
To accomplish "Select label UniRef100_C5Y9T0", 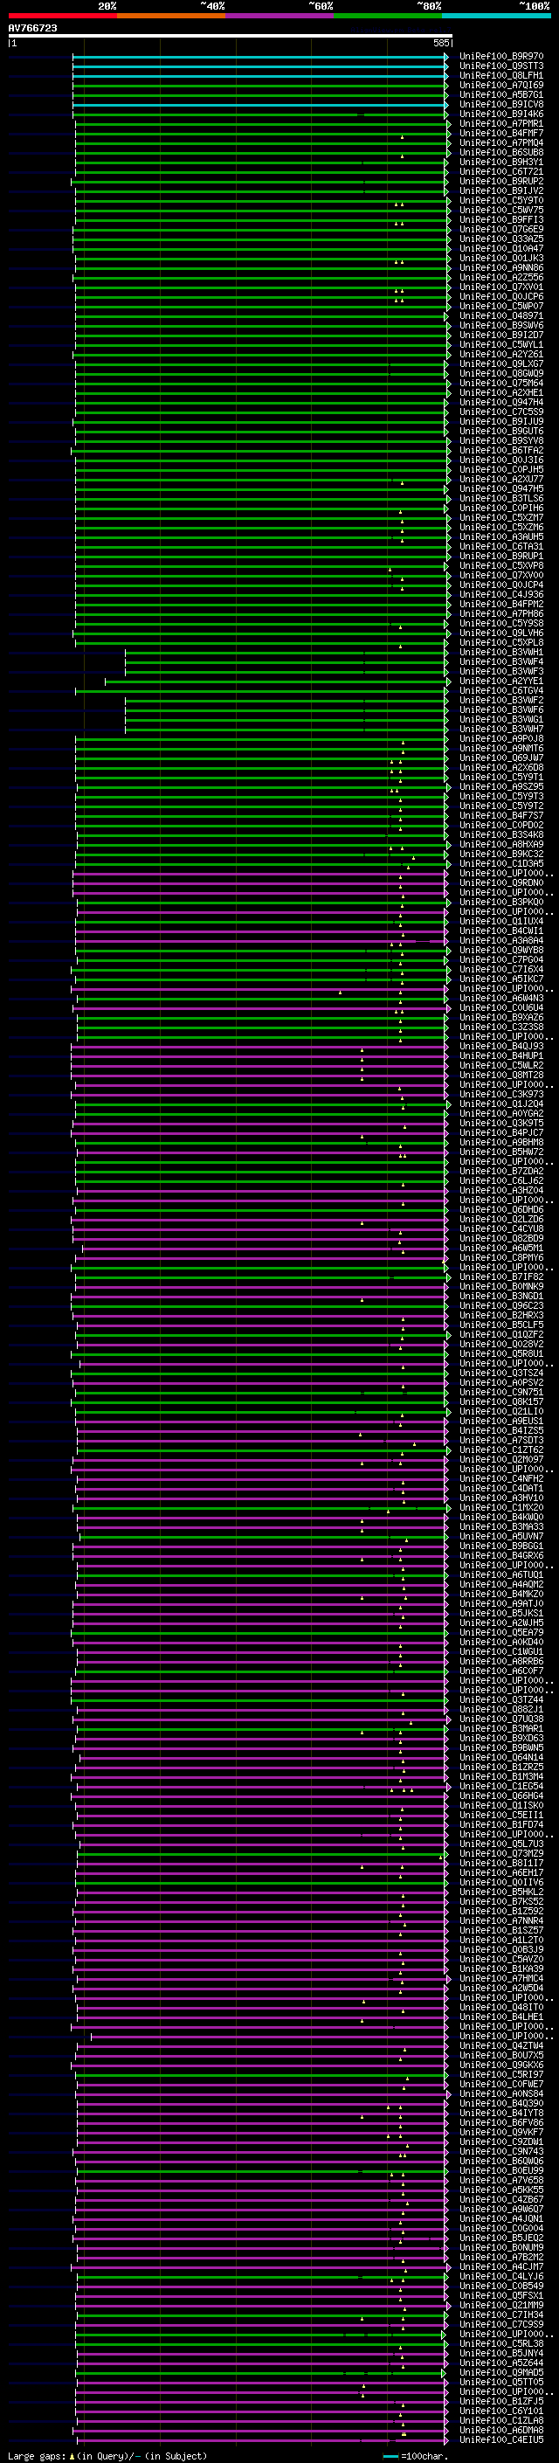I will (500, 201).
